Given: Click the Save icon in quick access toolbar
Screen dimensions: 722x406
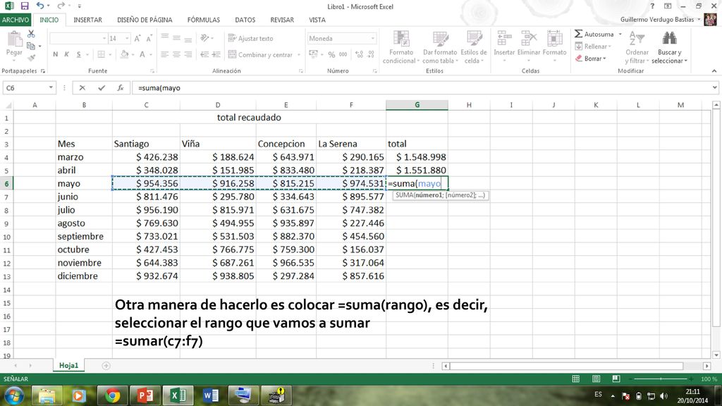Looking at the screenshot, I should (x=25, y=6).
